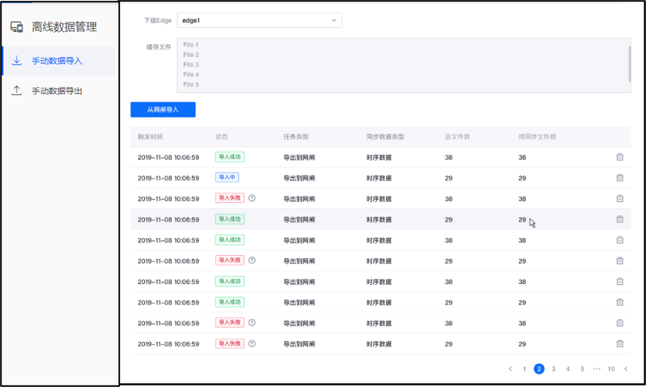Click help icon beside sixth row's 导入失败
The height and width of the screenshot is (387, 646).
(x=252, y=261)
